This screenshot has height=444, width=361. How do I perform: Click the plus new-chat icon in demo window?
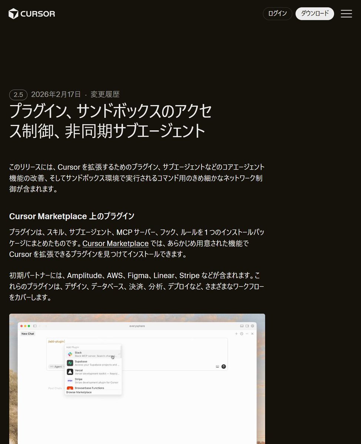237,334
